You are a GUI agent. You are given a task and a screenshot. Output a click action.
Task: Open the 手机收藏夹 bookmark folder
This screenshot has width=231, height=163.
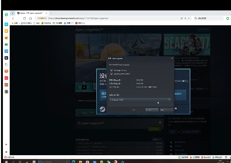(x=26, y=23)
